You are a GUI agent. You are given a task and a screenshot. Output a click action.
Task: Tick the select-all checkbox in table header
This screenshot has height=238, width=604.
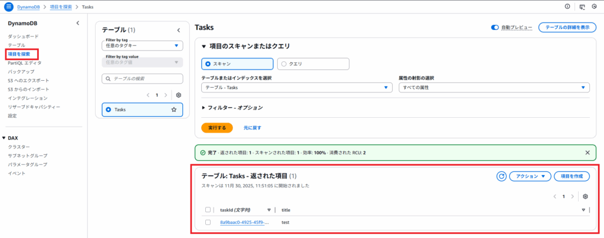click(208, 210)
